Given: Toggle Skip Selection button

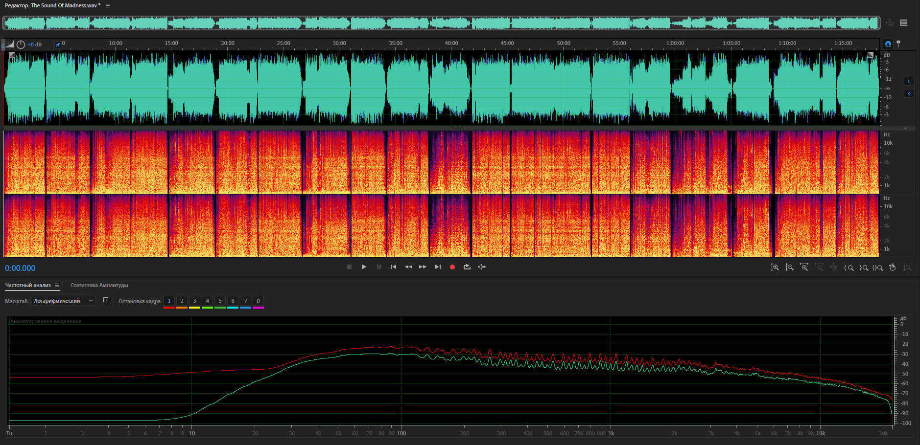Looking at the screenshot, I should pos(482,267).
